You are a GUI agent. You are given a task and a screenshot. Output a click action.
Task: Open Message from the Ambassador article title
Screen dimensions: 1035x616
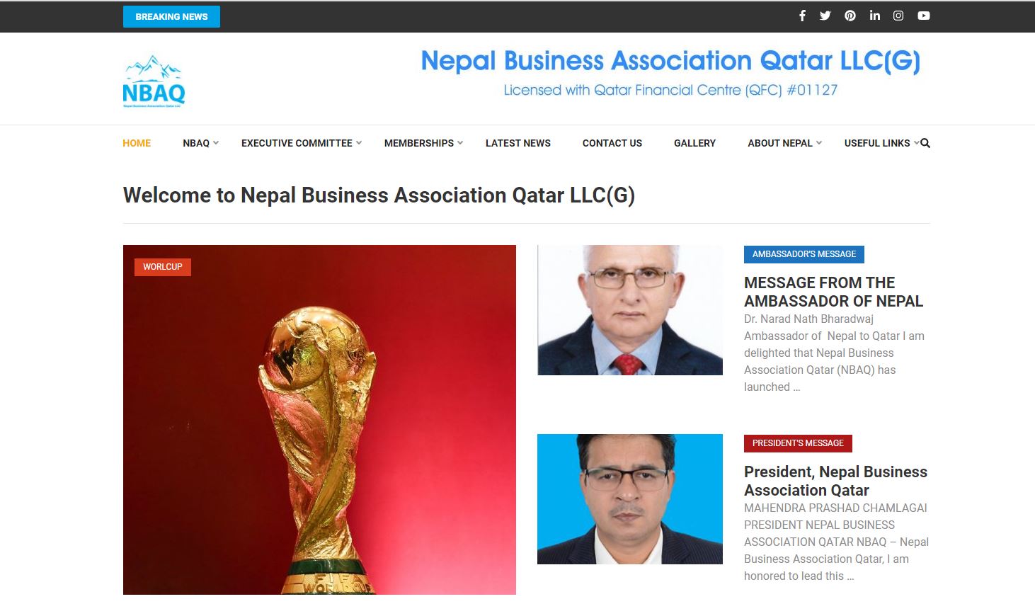click(833, 292)
